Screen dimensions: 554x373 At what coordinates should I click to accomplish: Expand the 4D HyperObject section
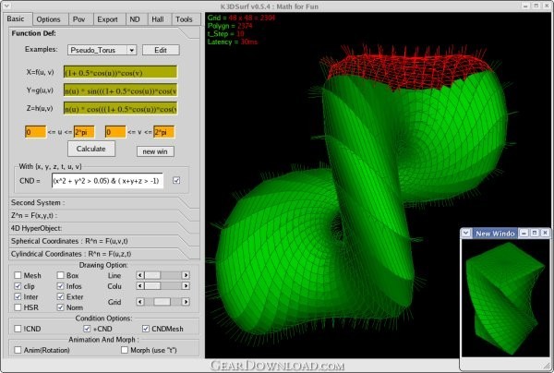pos(104,228)
